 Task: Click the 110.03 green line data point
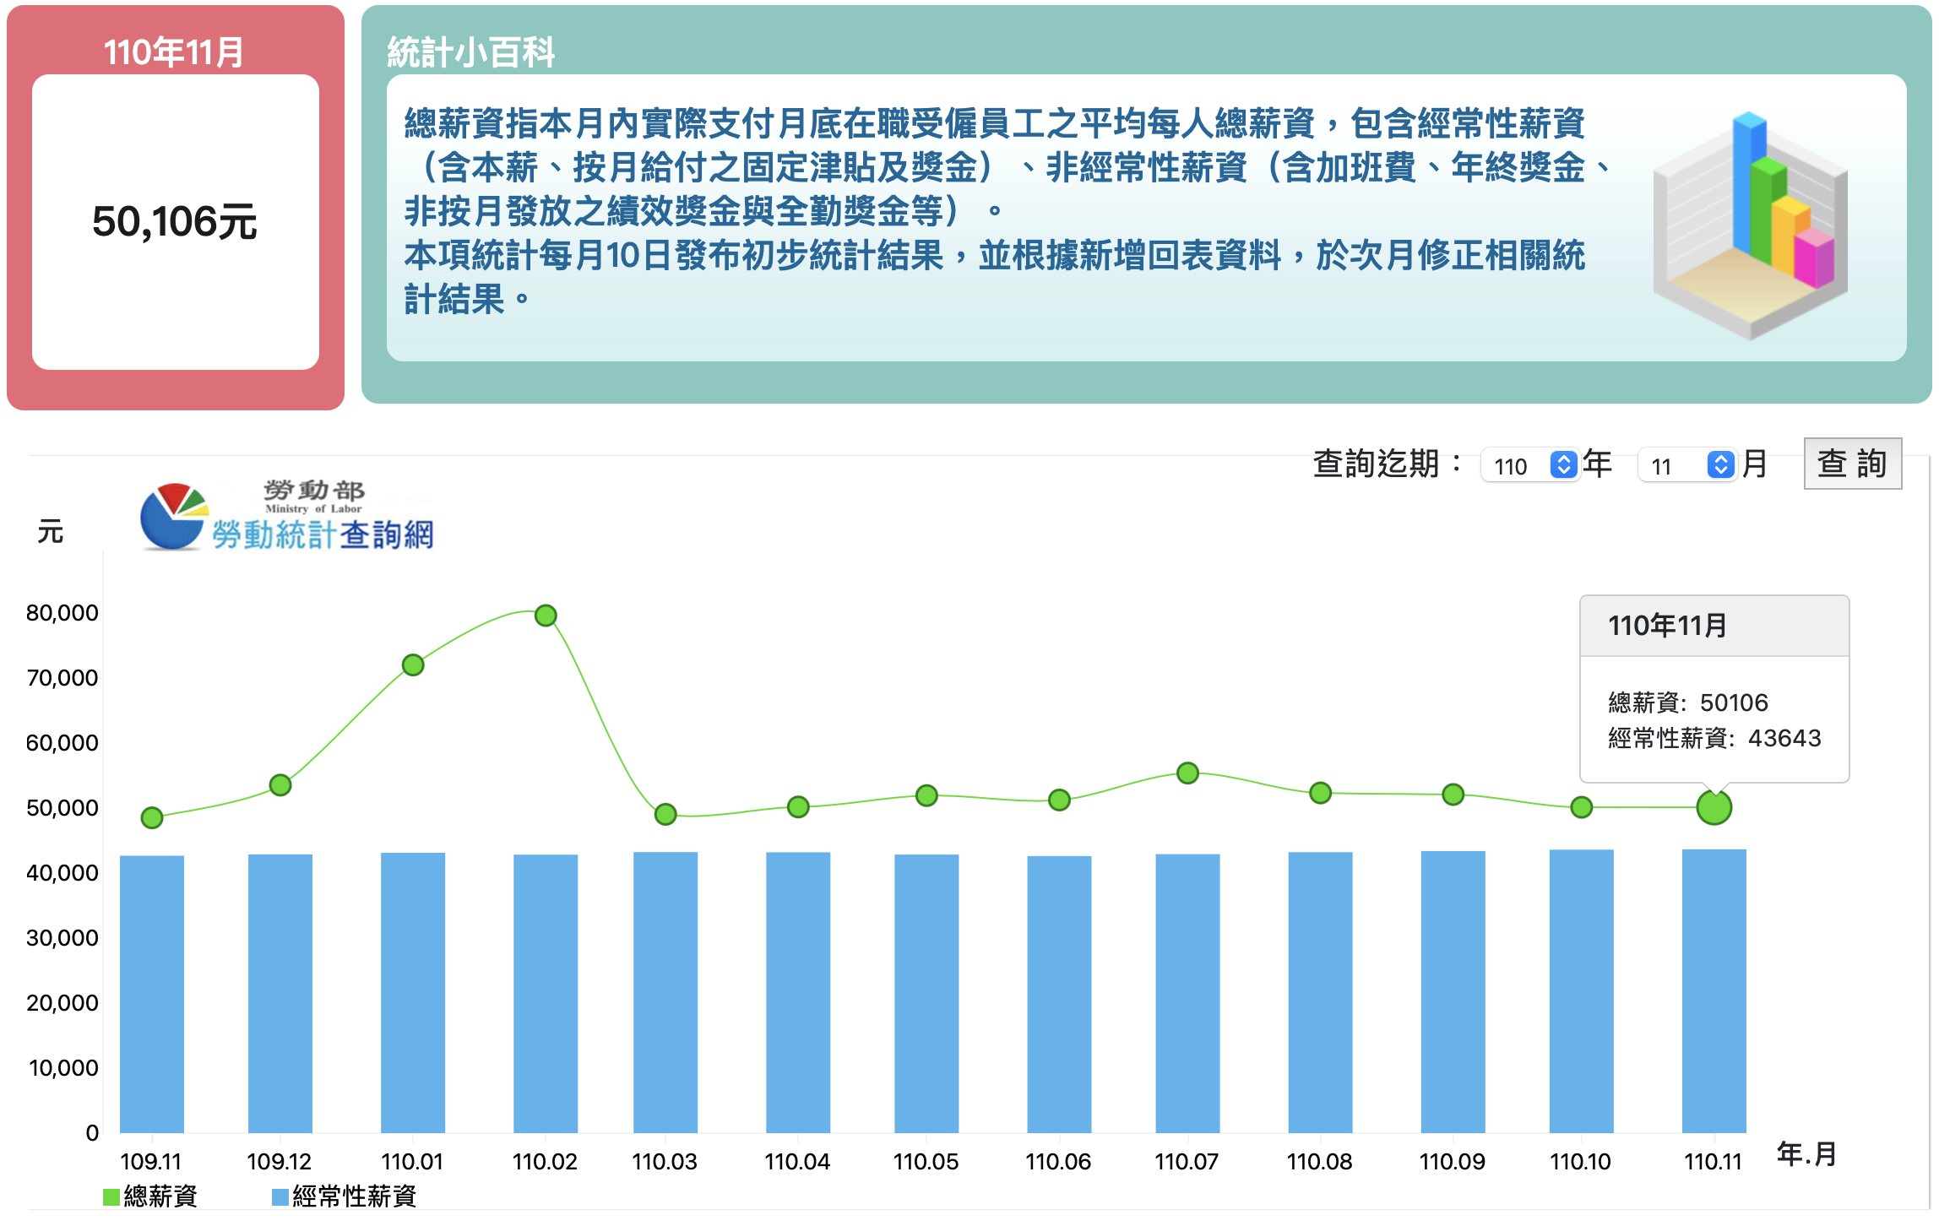[665, 814]
